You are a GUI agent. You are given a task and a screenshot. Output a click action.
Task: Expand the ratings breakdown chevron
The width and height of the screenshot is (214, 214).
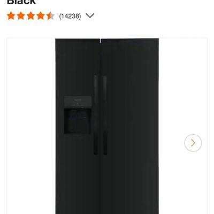pyautogui.click(x=90, y=16)
